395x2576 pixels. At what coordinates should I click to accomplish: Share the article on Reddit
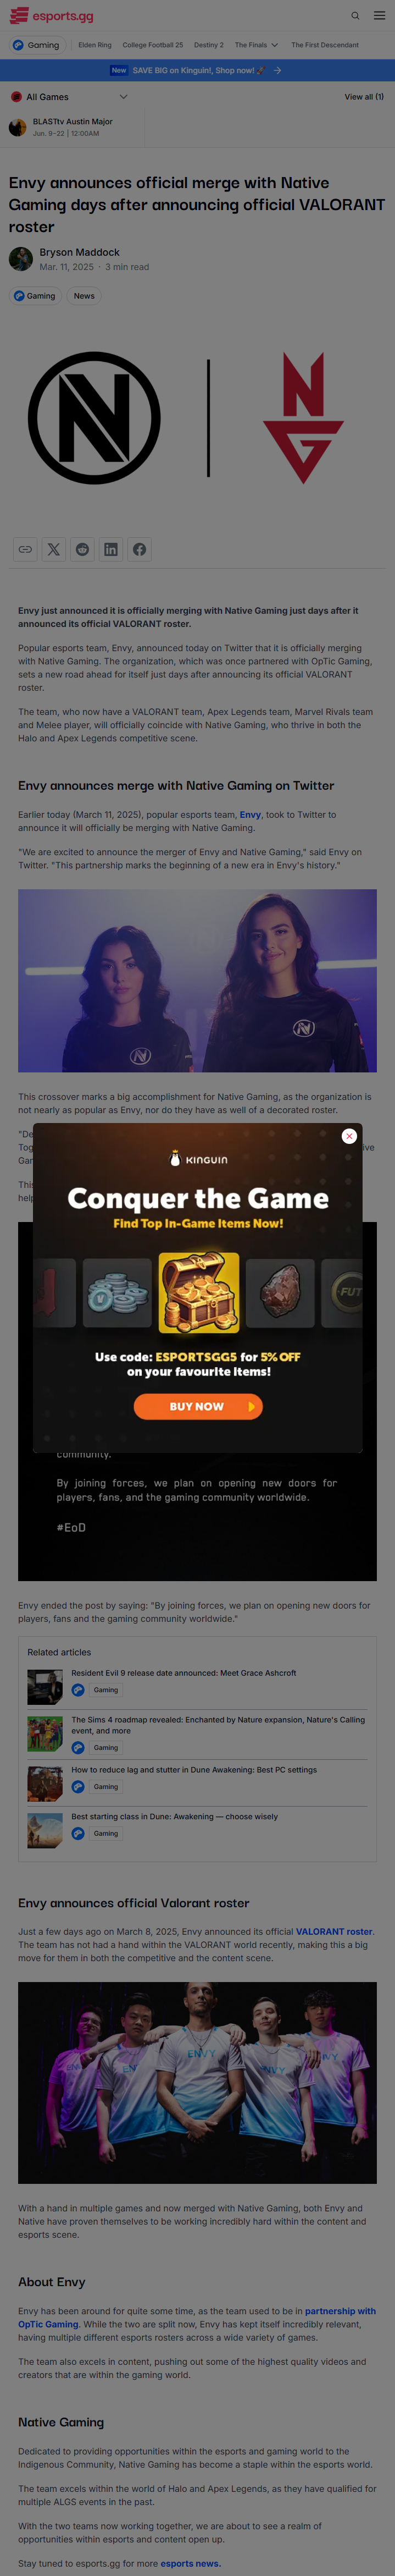click(82, 549)
